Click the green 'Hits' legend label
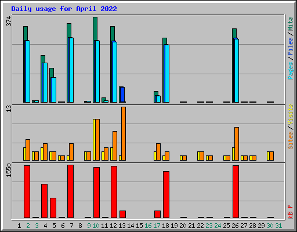The width and height of the screenshot is (297, 232). 291,24
